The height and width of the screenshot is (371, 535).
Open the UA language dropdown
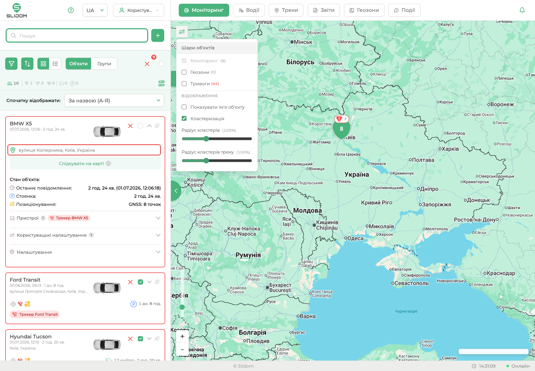(x=95, y=10)
